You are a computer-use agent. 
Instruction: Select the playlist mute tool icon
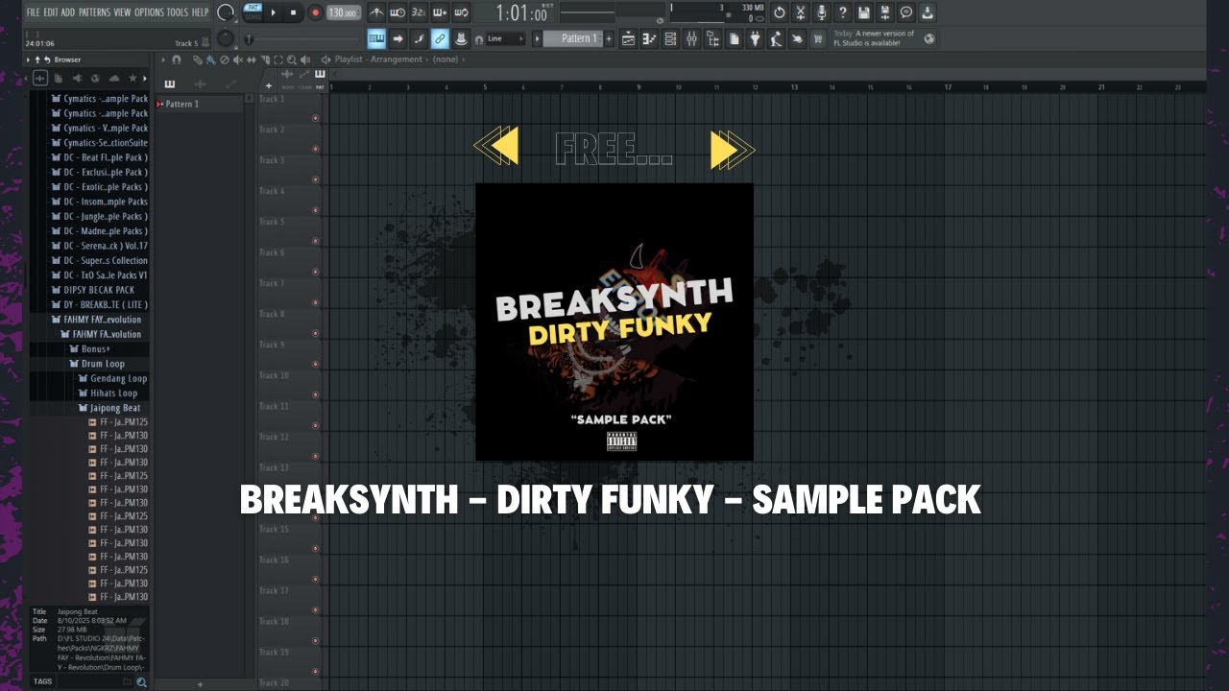(x=237, y=60)
